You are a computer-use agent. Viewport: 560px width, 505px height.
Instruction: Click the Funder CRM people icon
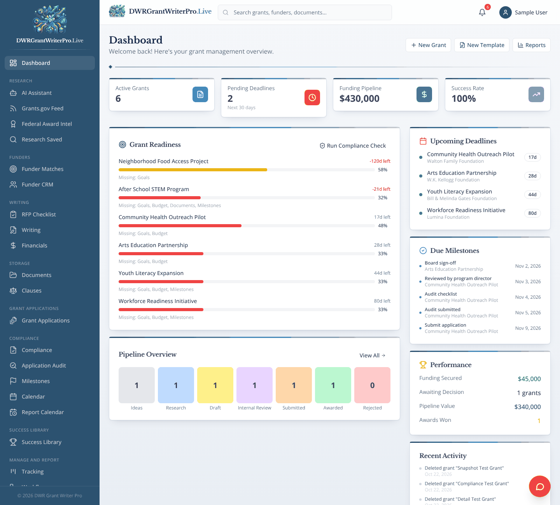(13, 185)
